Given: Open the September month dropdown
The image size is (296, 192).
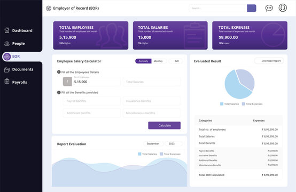Looking at the screenshot, I should click(153, 143).
